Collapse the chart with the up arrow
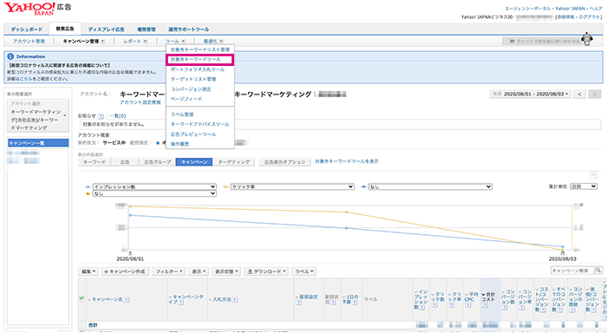The height and width of the screenshot is (333, 607). [593, 175]
